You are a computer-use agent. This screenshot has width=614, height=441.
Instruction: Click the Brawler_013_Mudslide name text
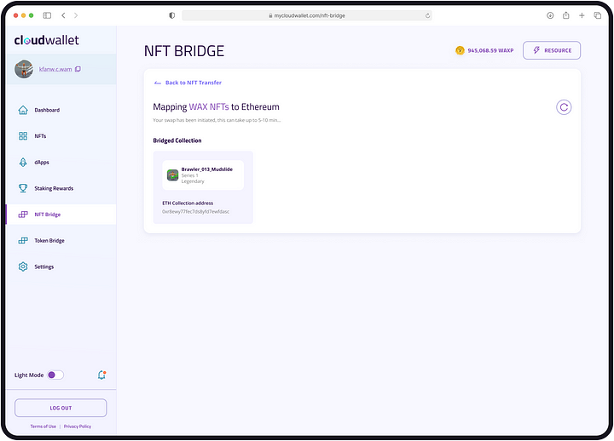click(x=206, y=169)
